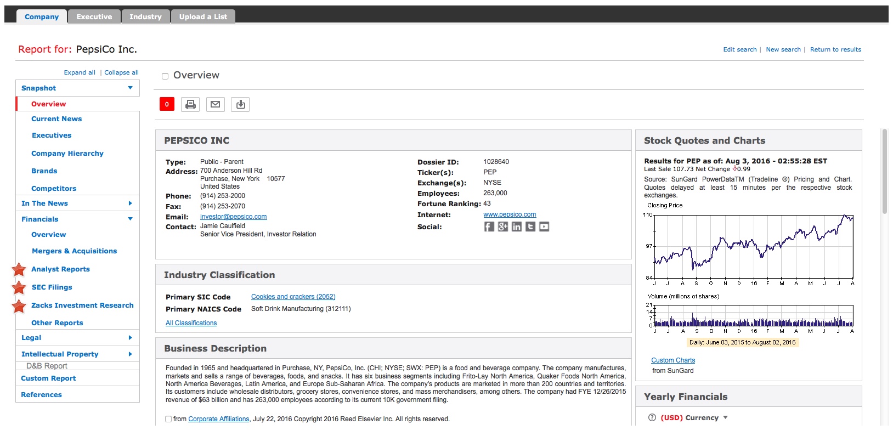
Task: Open investor@pepsico.com email link
Action: (x=233, y=217)
